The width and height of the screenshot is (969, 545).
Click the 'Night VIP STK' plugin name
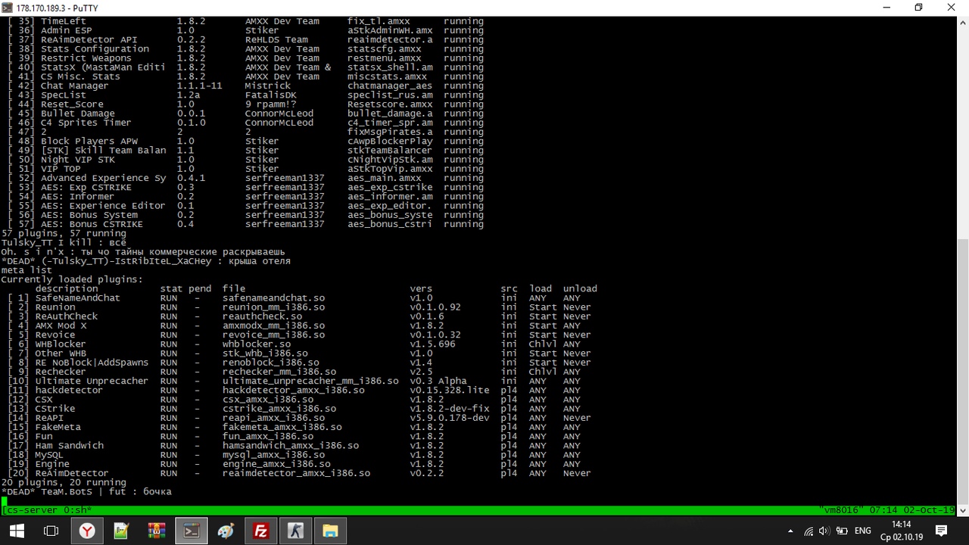tap(78, 160)
